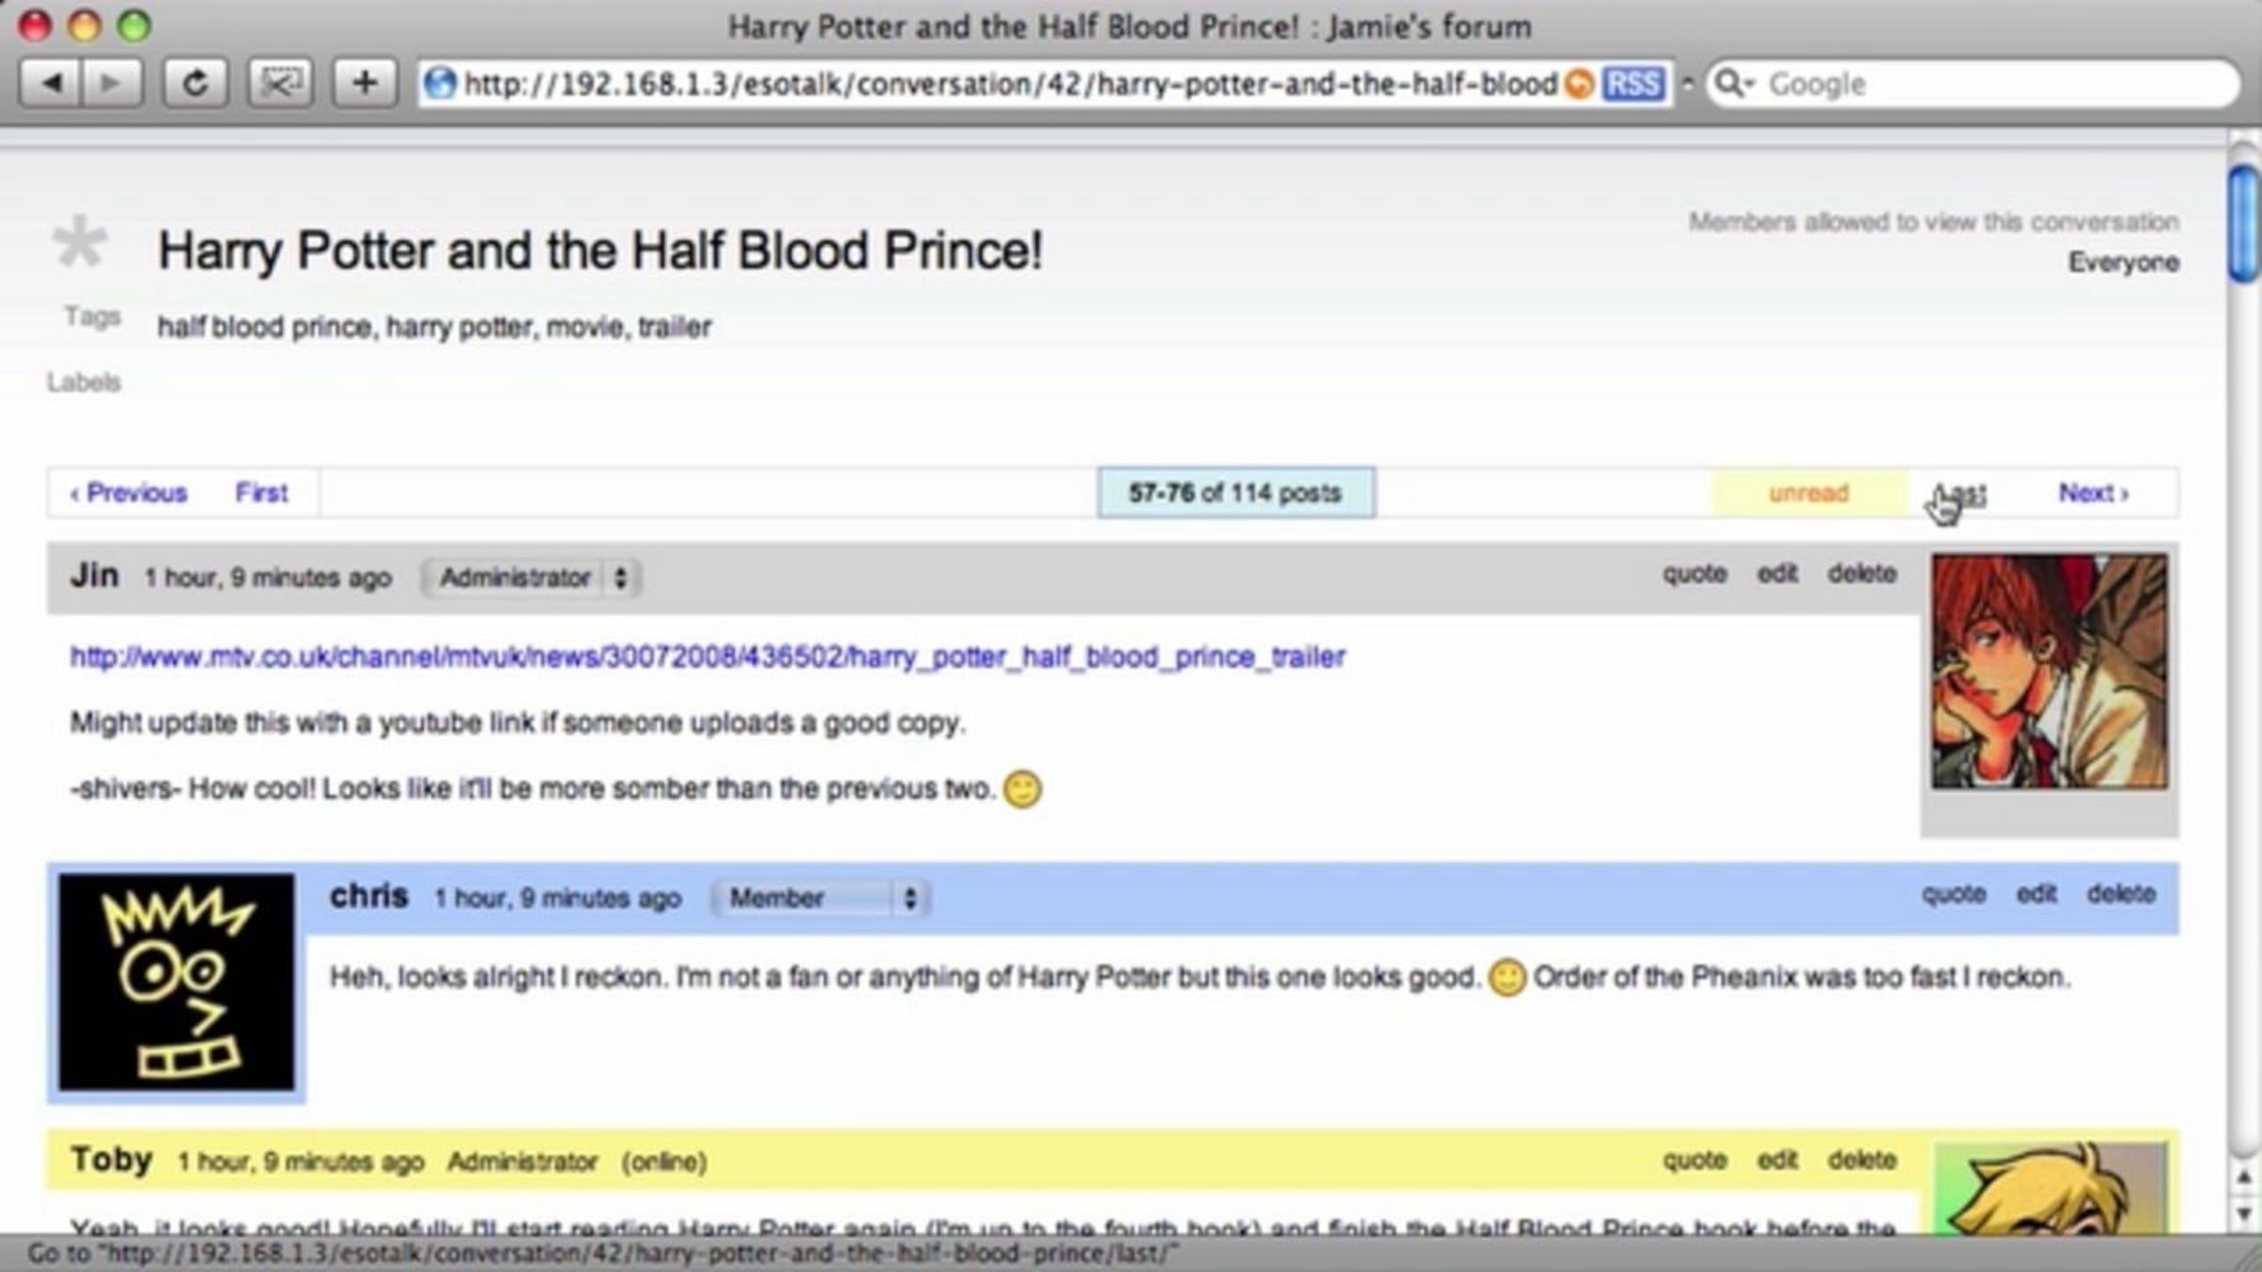Viewport: 2262px width, 1272px height.
Task: Delete chris's post
Action: [2122, 893]
